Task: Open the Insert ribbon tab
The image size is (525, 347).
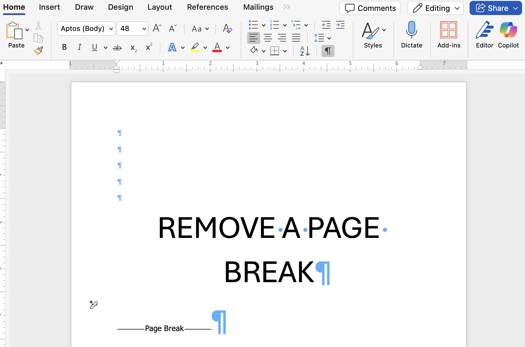Action: (x=49, y=7)
